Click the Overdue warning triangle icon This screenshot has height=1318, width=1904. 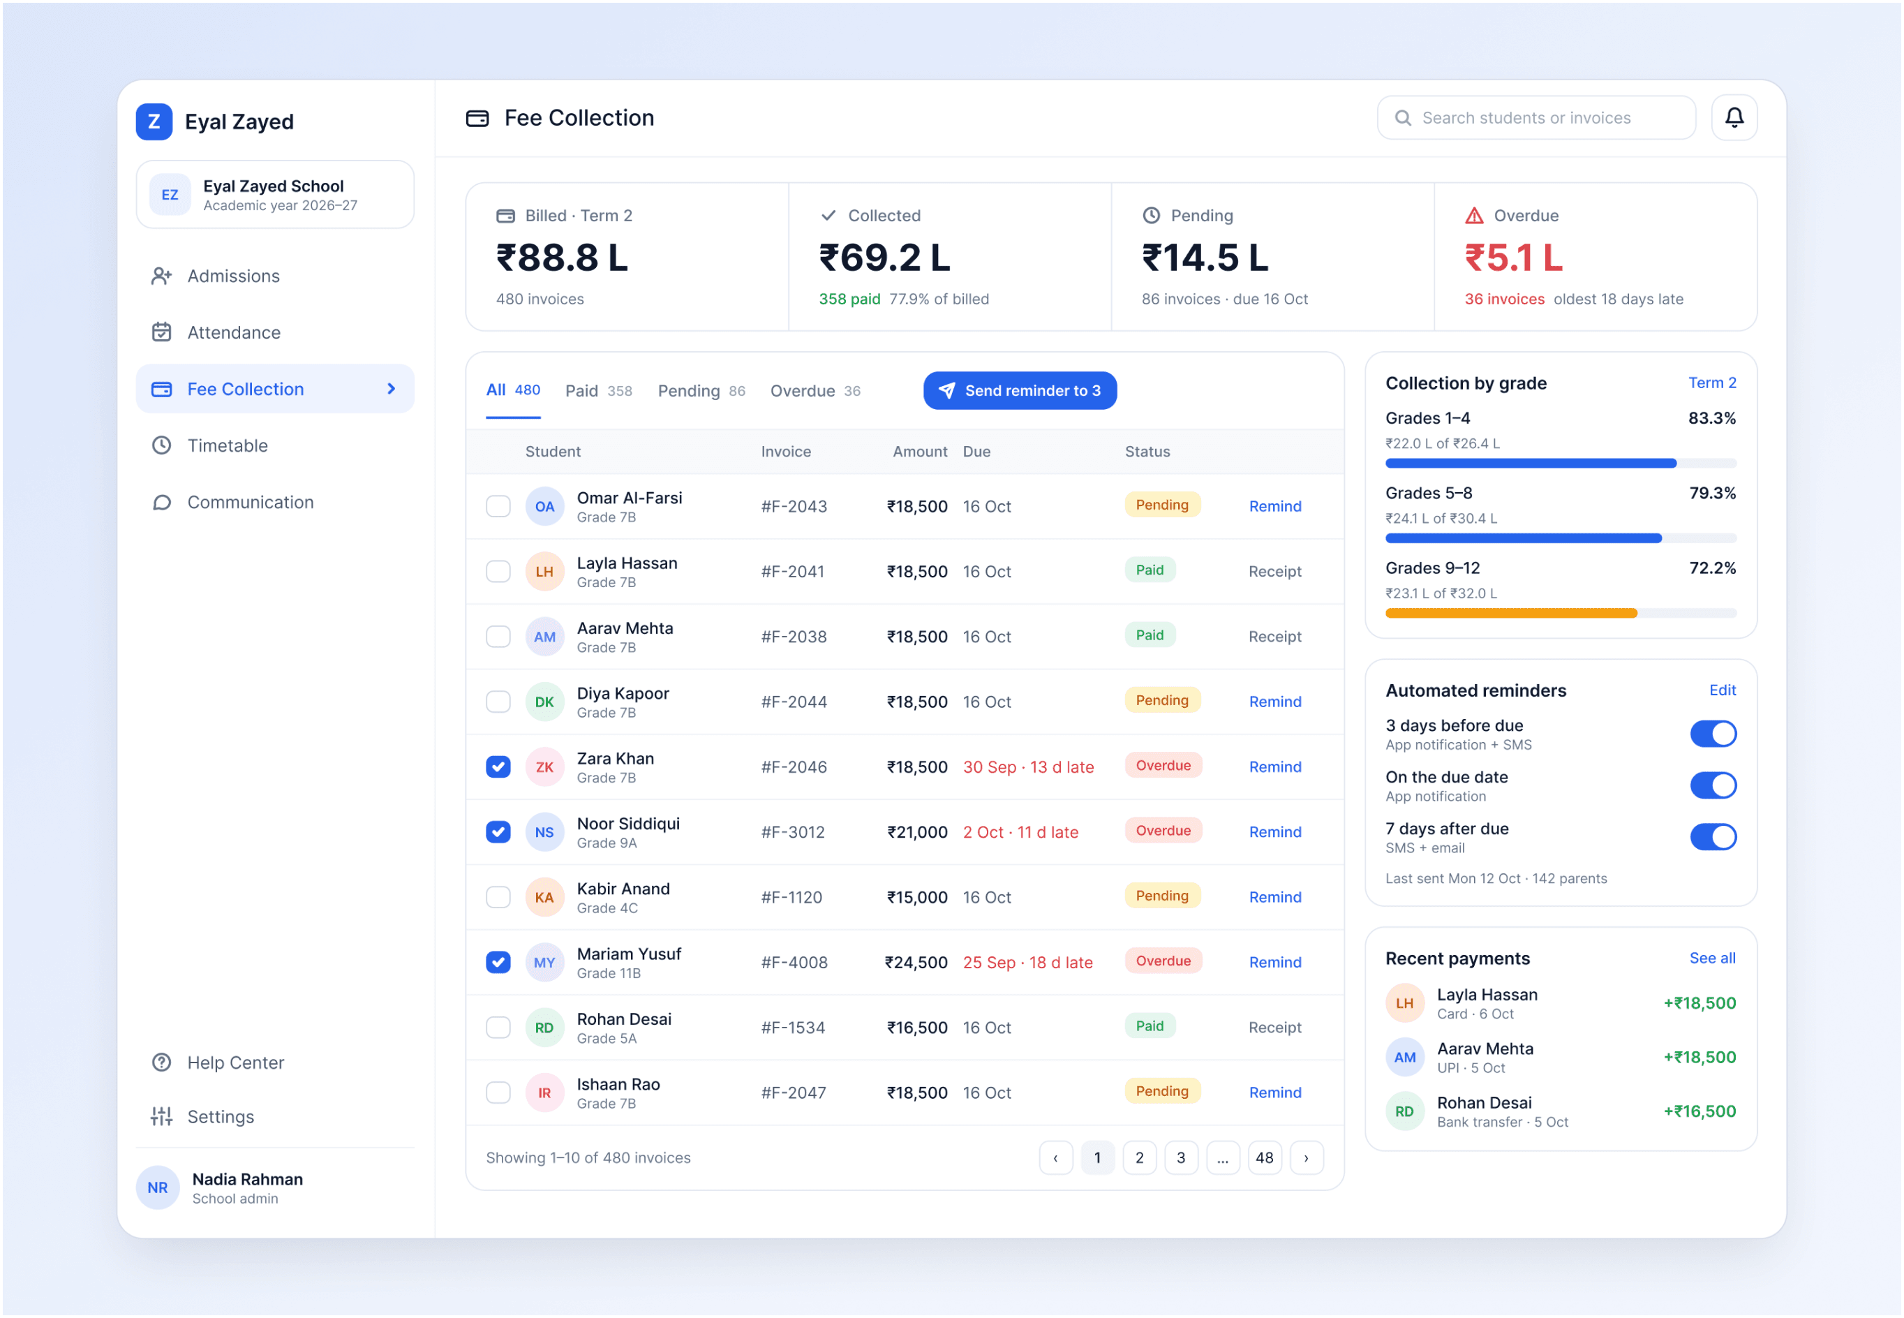1474,216
